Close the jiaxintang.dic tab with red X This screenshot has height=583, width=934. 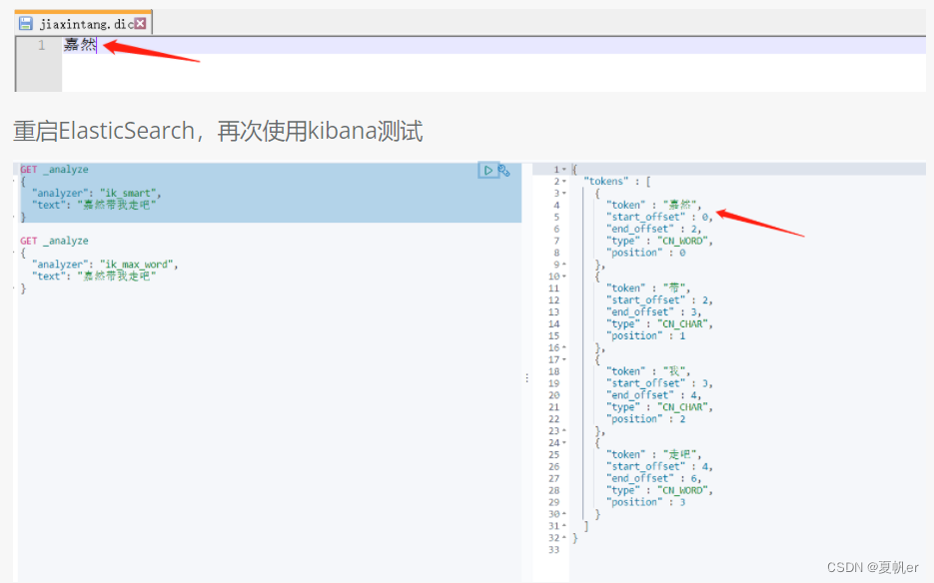[x=140, y=23]
